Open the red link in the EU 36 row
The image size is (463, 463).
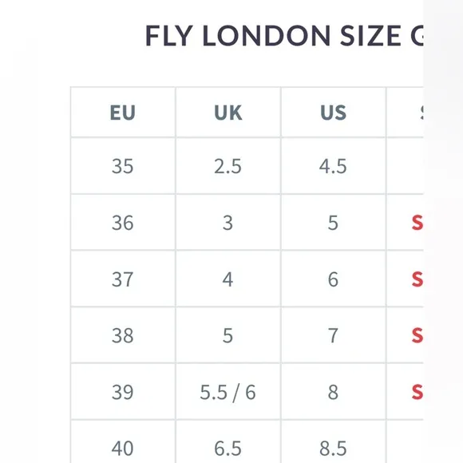[x=417, y=223]
